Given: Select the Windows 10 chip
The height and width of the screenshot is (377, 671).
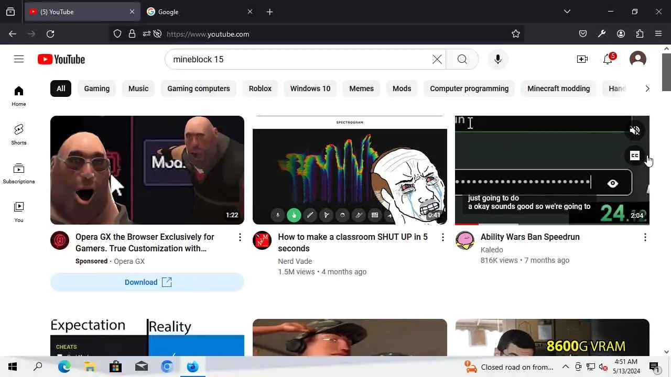Looking at the screenshot, I should [x=310, y=88].
